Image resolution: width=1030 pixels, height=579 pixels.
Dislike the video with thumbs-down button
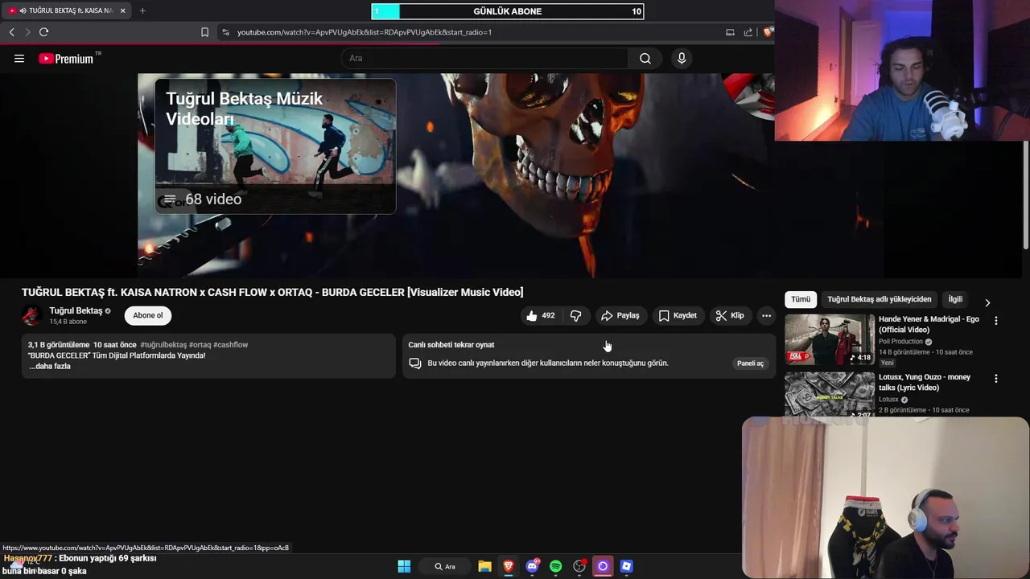tap(575, 316)
